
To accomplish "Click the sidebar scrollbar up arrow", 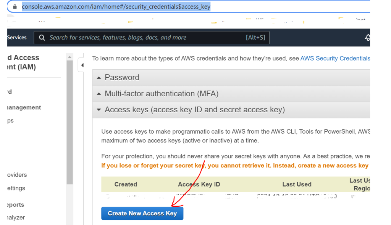I will click(x=69, y=57).
